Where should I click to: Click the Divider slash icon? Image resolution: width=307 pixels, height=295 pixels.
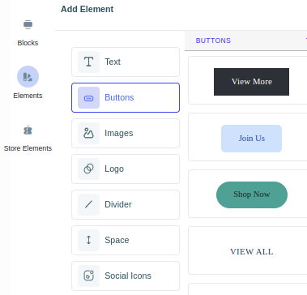coord(88,204)
